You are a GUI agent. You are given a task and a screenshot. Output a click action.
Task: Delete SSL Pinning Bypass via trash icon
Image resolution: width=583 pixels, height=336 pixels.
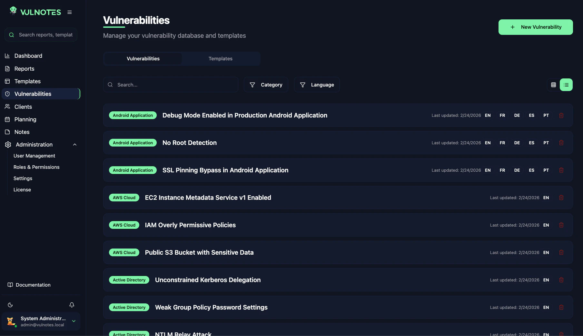click(x=561, y=170)
